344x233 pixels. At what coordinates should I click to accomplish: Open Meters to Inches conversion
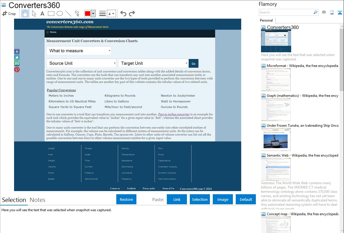pos(61,96)
